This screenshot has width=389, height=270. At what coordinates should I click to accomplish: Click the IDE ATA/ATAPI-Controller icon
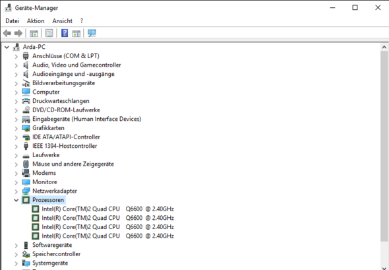26,137
